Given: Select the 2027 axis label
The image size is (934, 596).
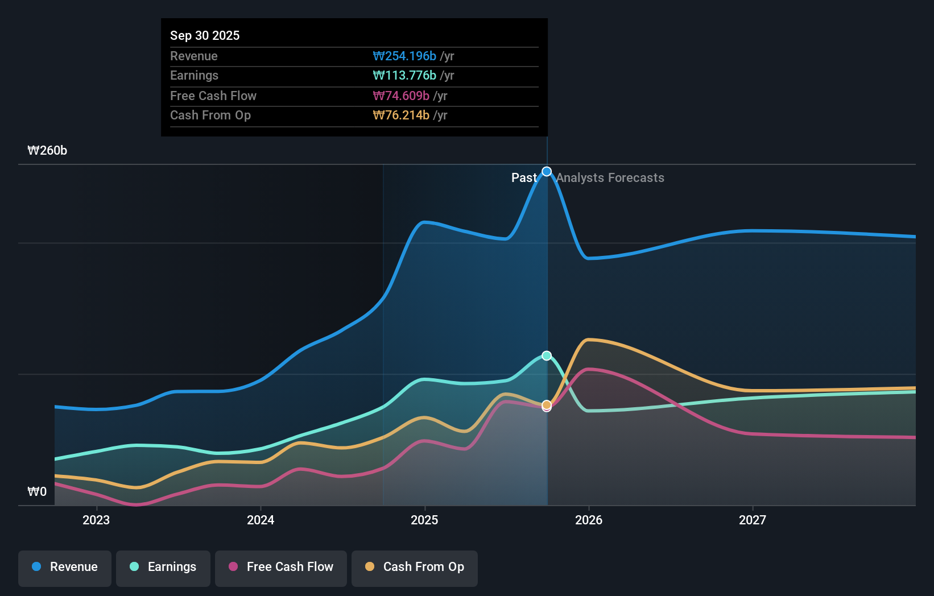Looking at the screenshot, I should [753, 520].
